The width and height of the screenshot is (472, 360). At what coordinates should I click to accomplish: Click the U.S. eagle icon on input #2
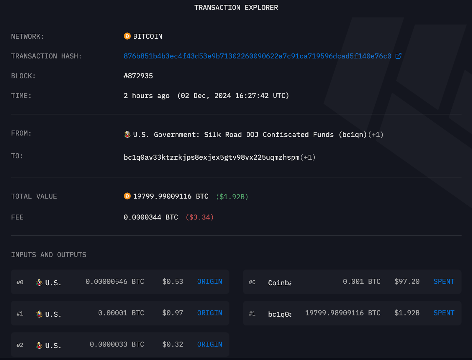39,344
